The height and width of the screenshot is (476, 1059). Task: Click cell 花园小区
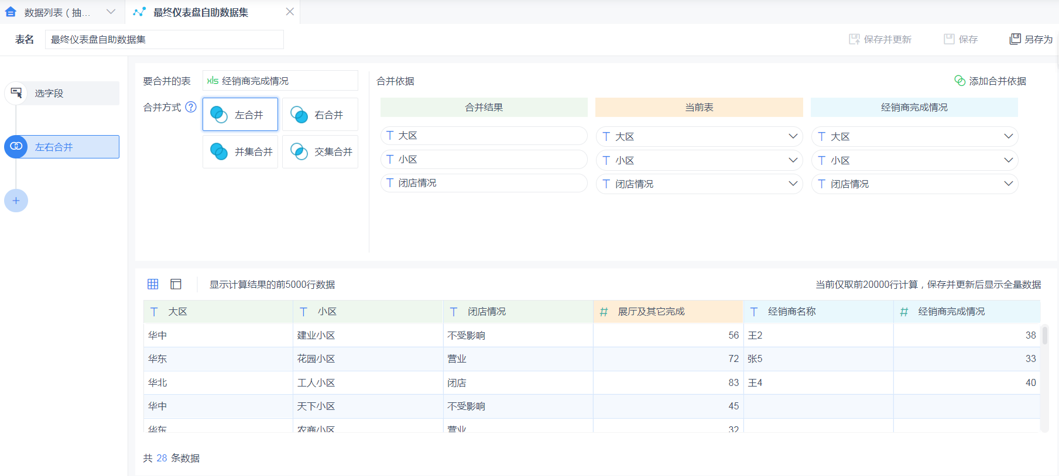(368, 359)
